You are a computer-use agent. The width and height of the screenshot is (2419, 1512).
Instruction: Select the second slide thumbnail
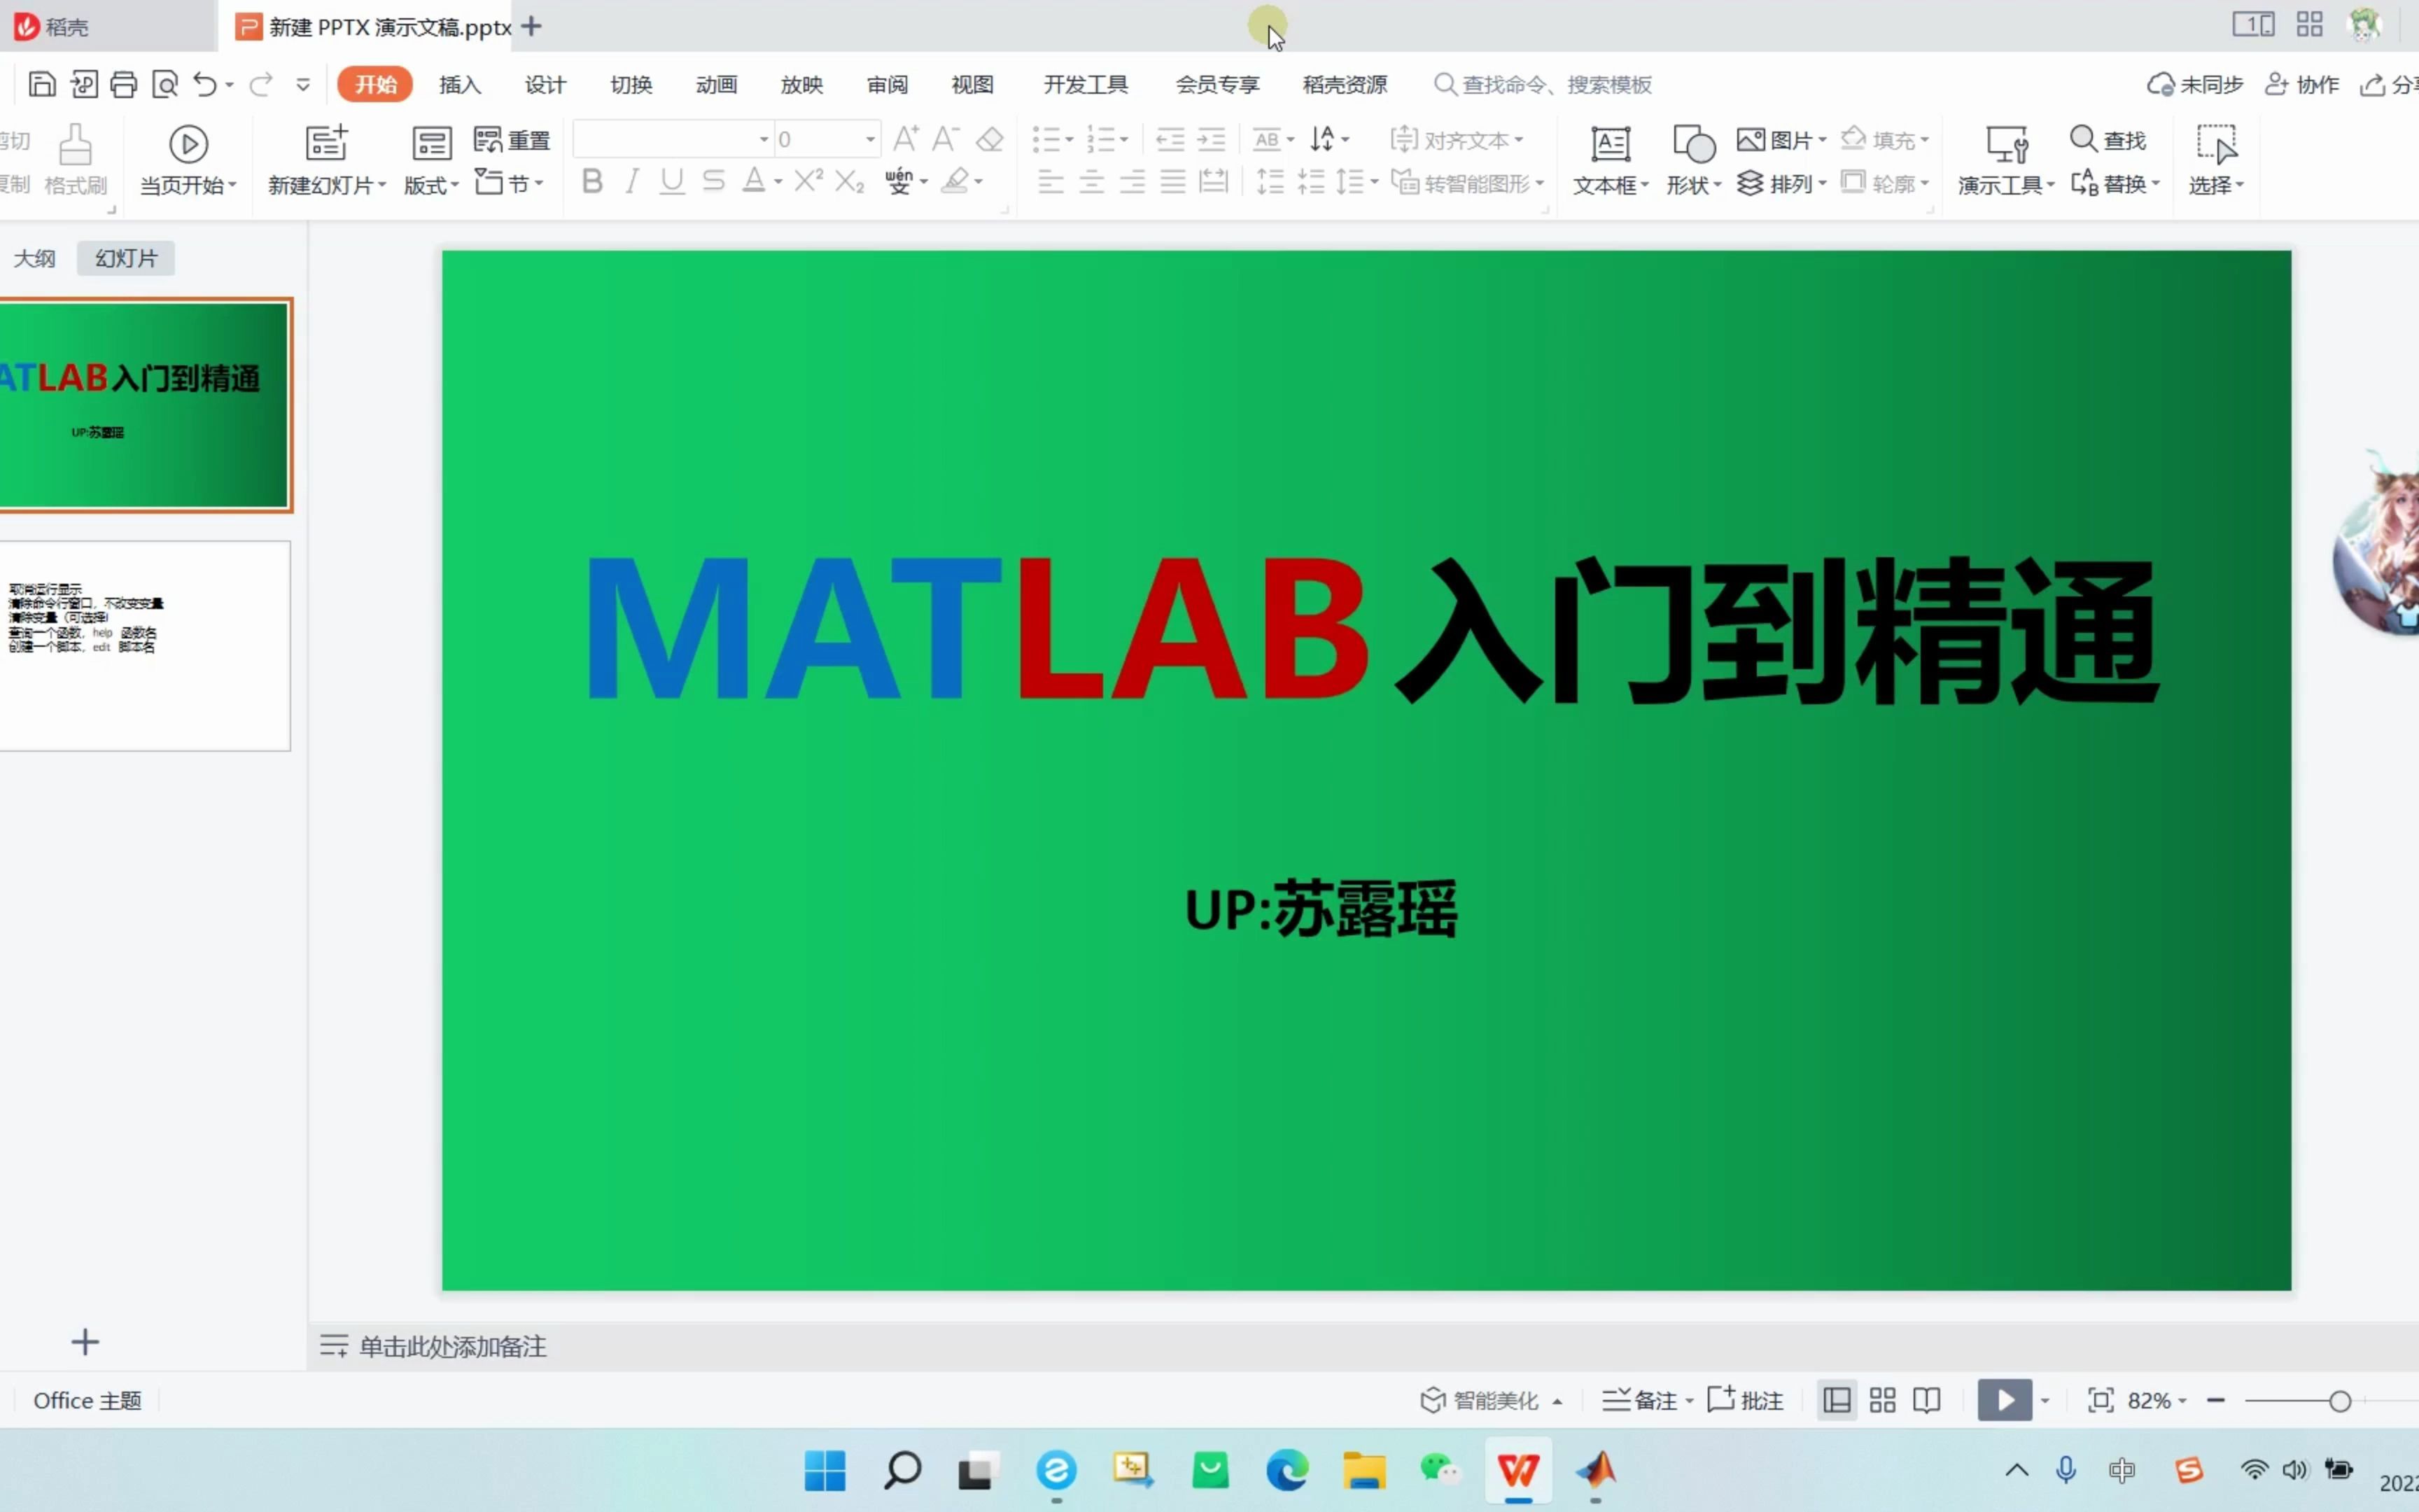[x=145, y=646]
